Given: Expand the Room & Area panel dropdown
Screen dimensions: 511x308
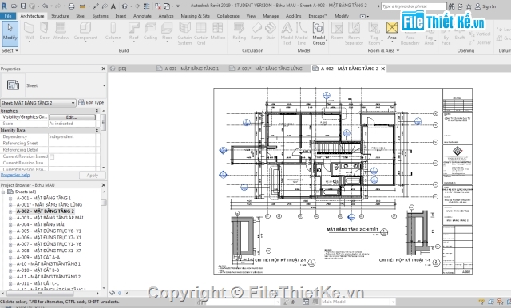Looking at the screenshot, I should pyautogui.click(x=383, y=51).
